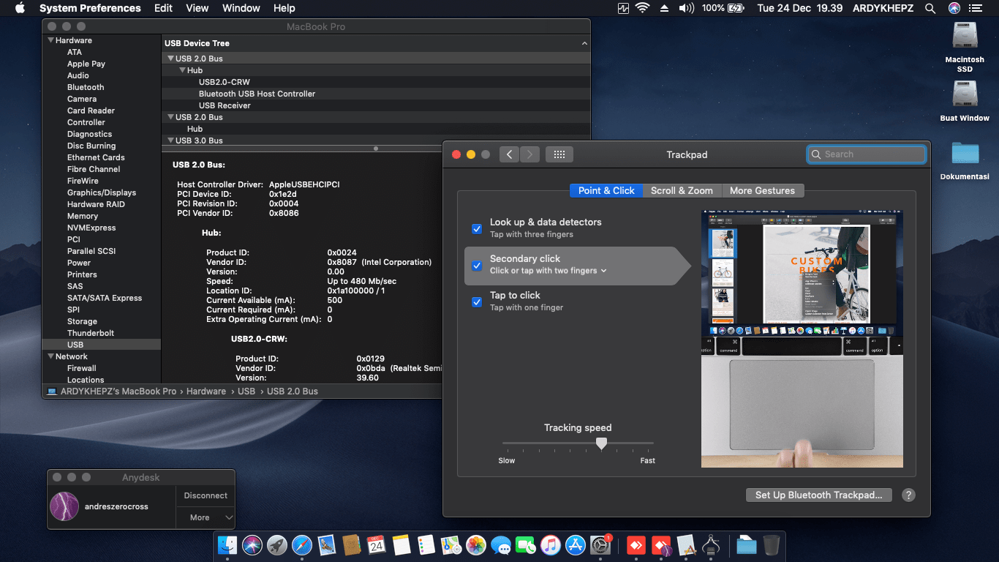Screen dimensions: 999x562
Task: Click Spotlight magnifier in menu bar
Action: coord(930,8)
